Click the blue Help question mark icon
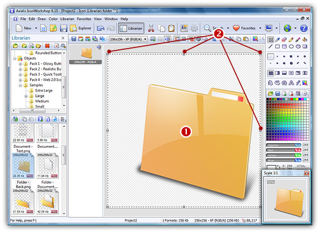The height and width of the screenshot is (240, 320). 304,28
